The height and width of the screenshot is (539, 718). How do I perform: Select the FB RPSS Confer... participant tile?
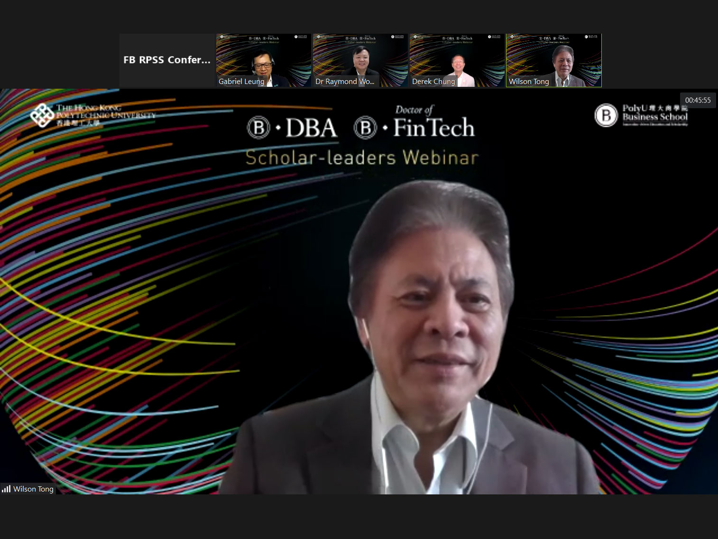tap(167, 60)
